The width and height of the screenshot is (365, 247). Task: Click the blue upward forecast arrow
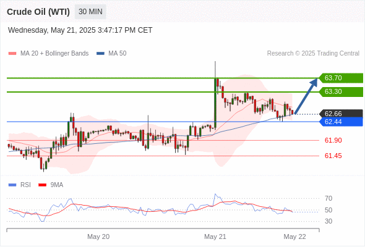306,96
